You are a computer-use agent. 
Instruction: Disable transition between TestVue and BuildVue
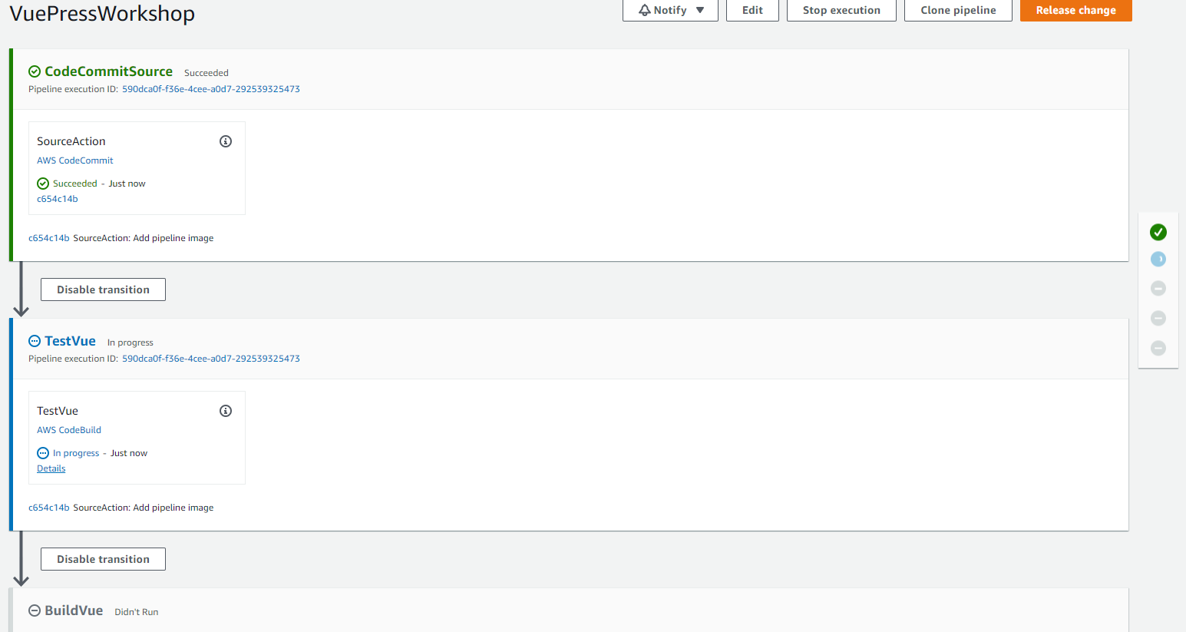(103, 559)
